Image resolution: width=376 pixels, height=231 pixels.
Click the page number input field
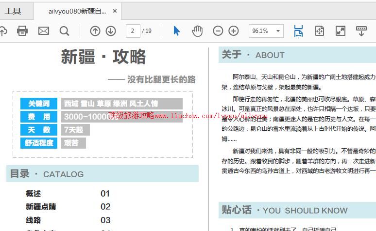tap(132, 31)
